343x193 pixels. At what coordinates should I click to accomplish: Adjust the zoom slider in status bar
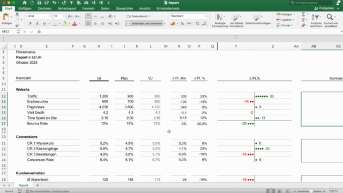pos(311,191)
